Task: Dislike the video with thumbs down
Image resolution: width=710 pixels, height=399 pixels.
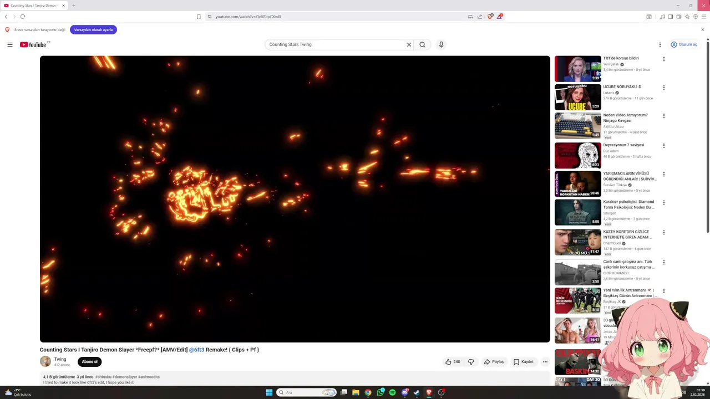Action: [x=471, y=362]
